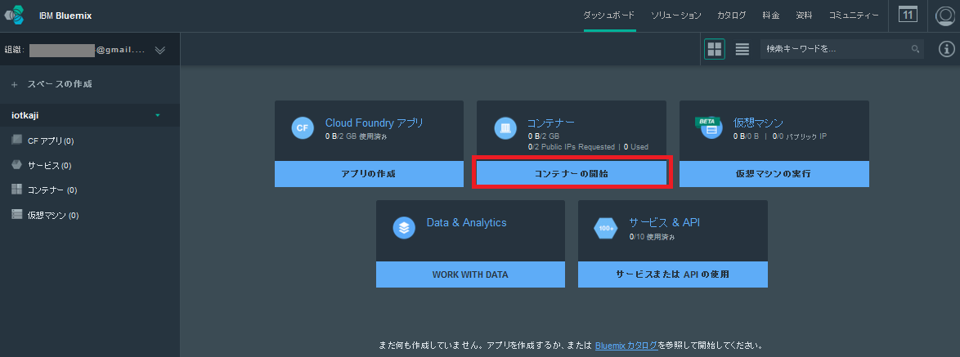Click the IBM Bluemix hexagon logo
The height and width of the screenshot is (357, 960).
pos(15,16)
